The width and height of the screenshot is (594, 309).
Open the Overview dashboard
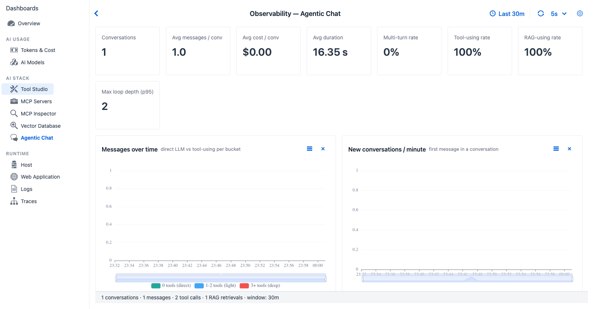tap(29, 23)
